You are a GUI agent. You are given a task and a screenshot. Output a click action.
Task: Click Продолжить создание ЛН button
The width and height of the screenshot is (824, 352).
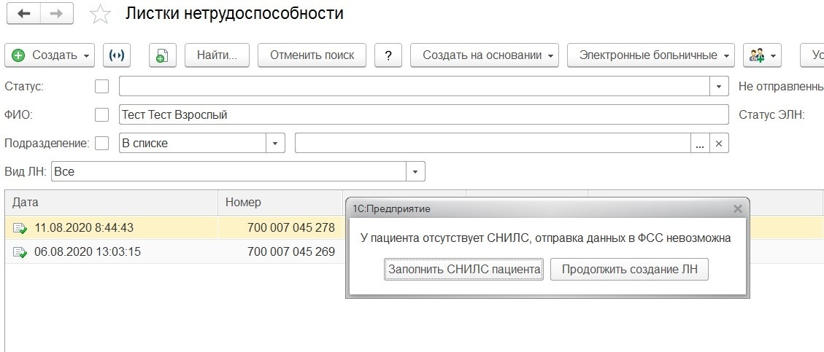(x=629, y=270)
